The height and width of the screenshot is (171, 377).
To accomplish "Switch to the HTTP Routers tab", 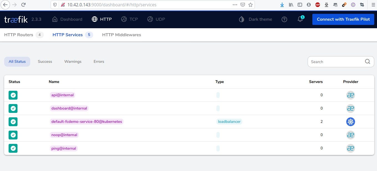I will point(24,35).
